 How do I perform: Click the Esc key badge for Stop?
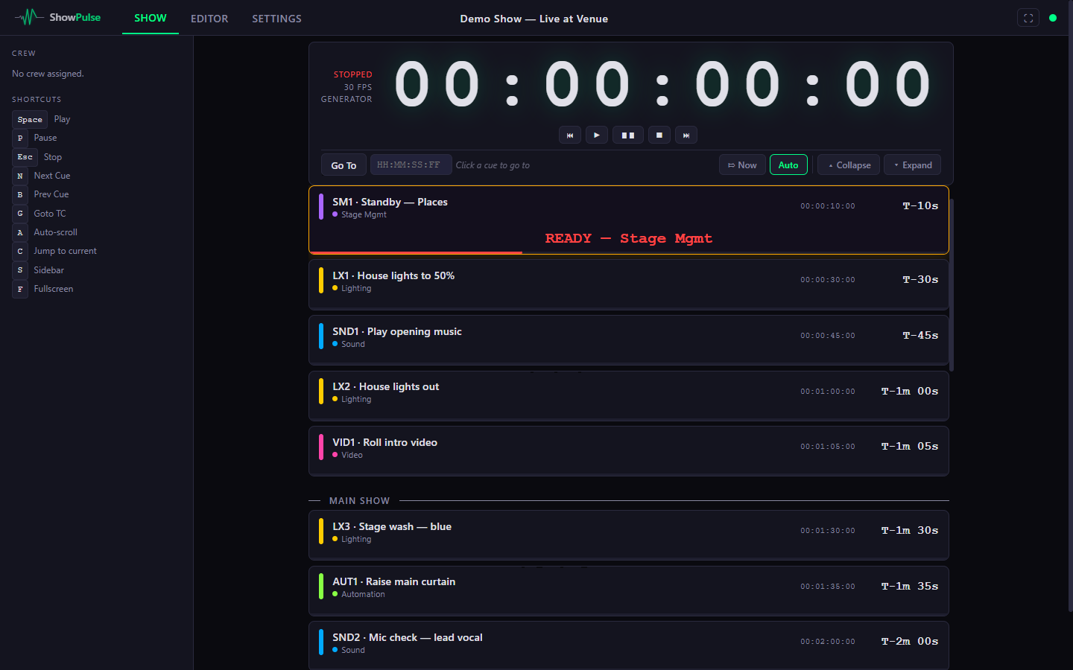coord(25,157)
